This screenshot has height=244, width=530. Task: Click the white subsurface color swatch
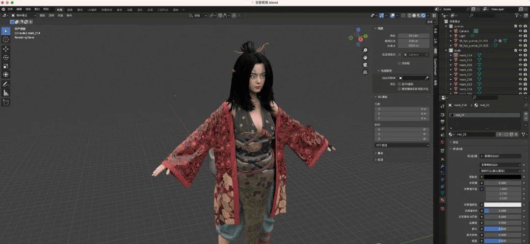coord(503,204)
